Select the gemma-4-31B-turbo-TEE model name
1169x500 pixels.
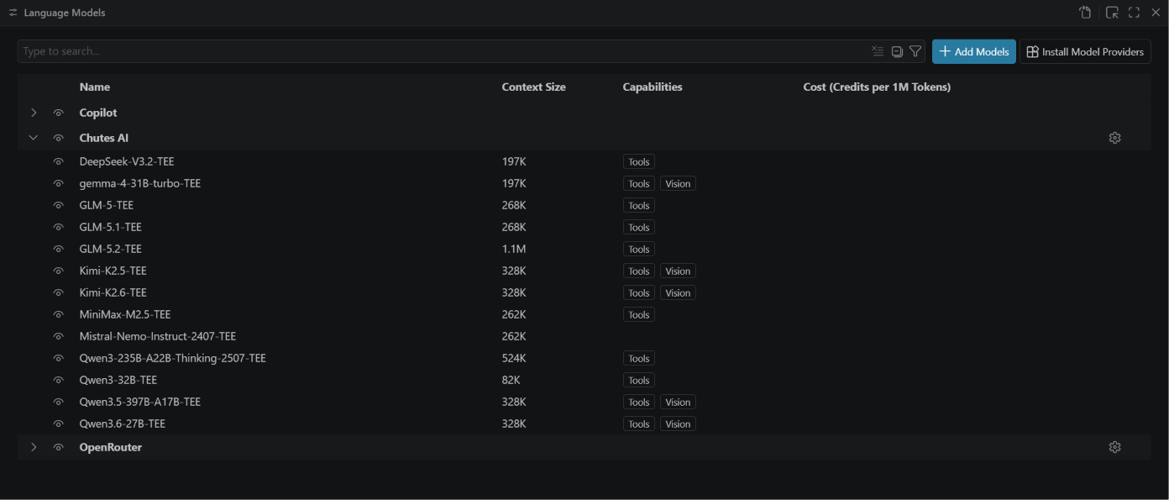140,183
